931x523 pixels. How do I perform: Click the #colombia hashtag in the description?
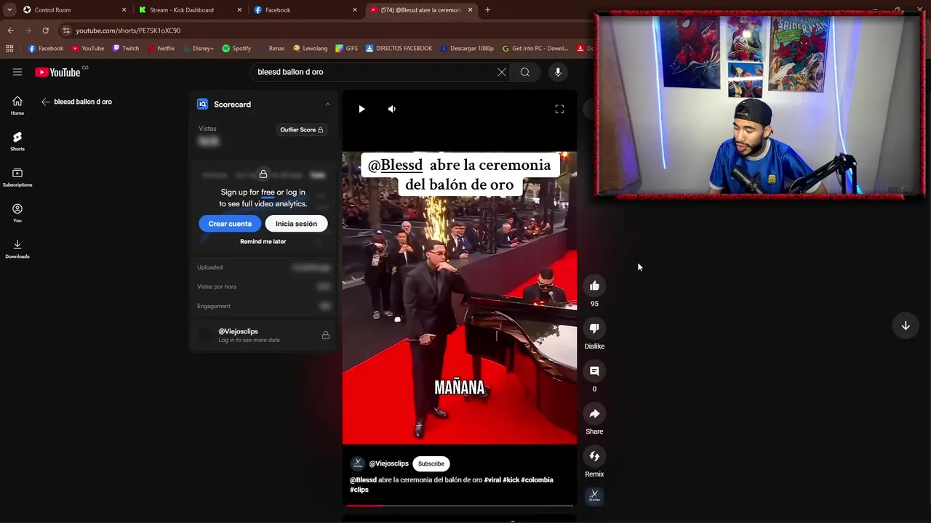pyautogui.click(x=537, y=480)
